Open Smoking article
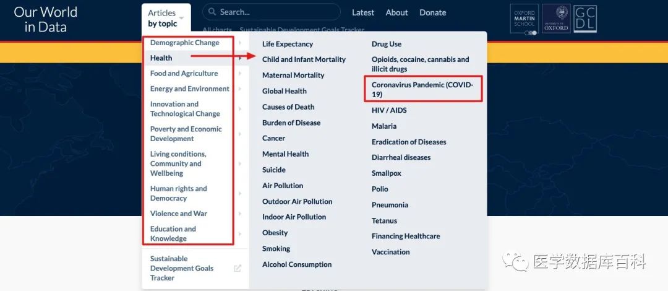This screenshot has width=668, height=291. click(x=276, y=248)
